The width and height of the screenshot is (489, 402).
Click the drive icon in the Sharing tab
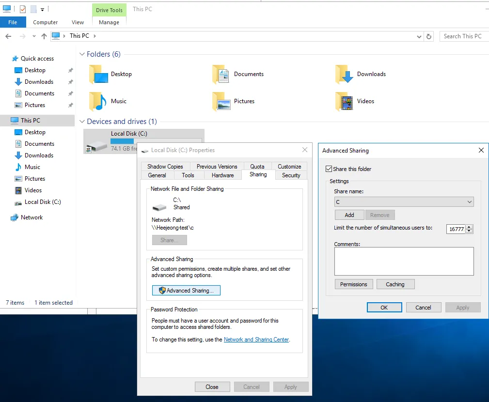click(x=159, y=207)
